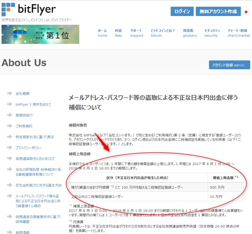
Task: Open the bitFlyer 3 周年を迎えて link
Action: [33, 105]
